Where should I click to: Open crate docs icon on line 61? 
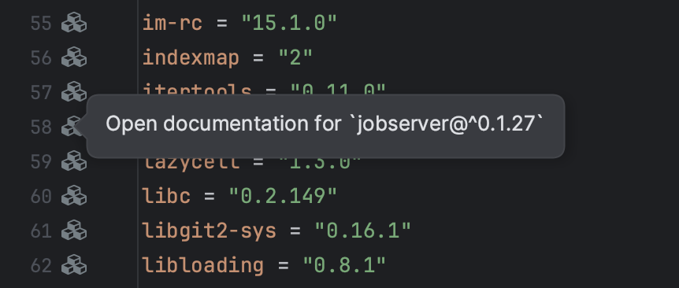[73, 230]
